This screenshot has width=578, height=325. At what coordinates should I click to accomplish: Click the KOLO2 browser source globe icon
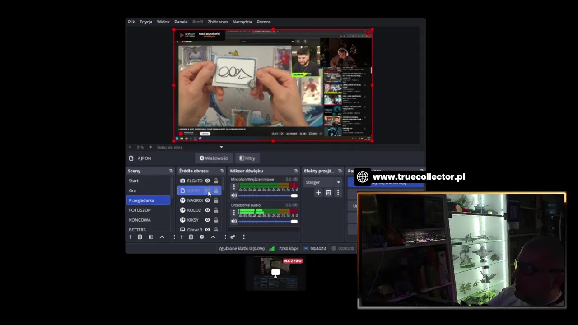(x=182, y=210)
